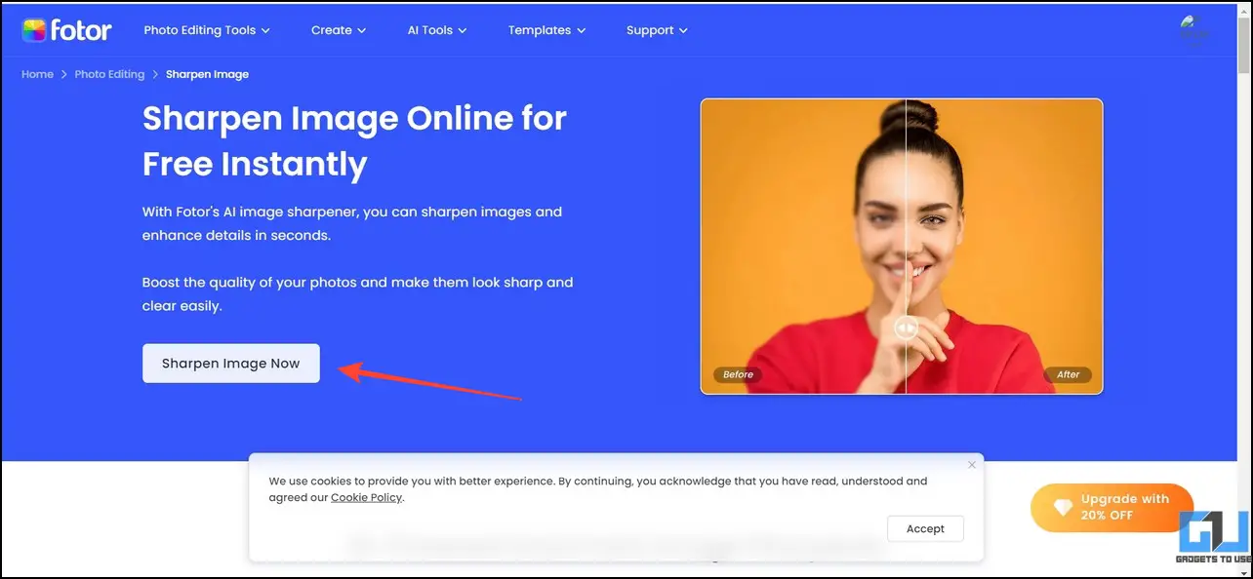
Task: Expand the chevron next to Templates
Action: [x=582, y=31]
